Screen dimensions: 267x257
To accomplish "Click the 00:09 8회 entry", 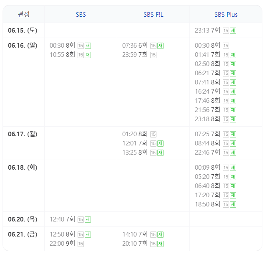I will [x=207, y=168].
